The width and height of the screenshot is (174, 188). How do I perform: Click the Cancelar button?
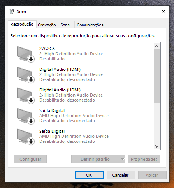coord(121,175)
